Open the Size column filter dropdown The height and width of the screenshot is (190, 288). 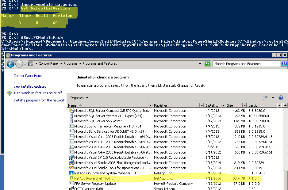(x=245, y=105)
